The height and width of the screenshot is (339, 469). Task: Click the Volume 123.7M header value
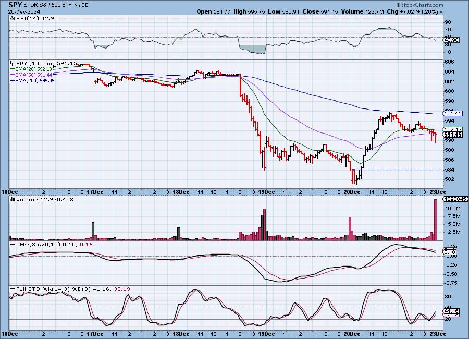[x=362, y=11]
